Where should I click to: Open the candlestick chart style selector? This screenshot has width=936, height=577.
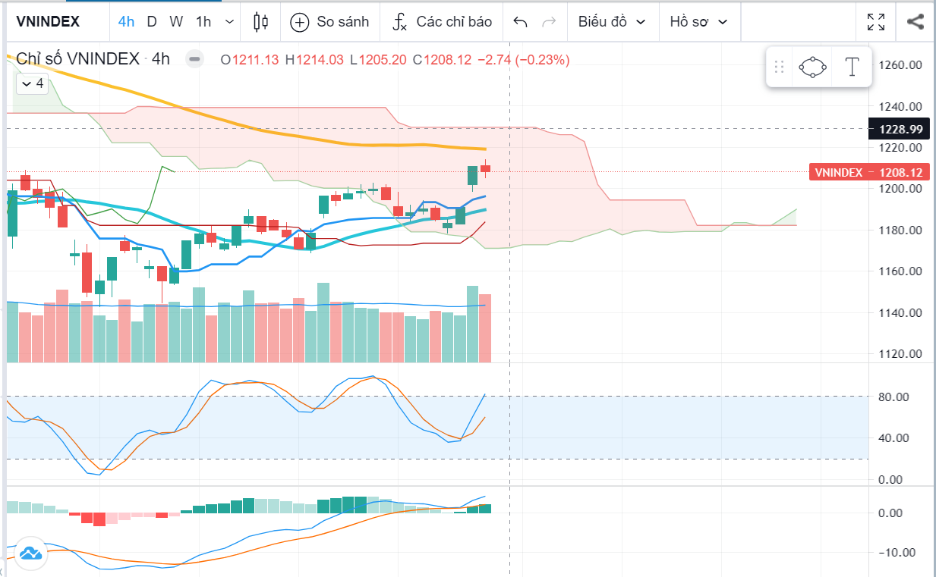pyautogui.click(x=260, y=21)
